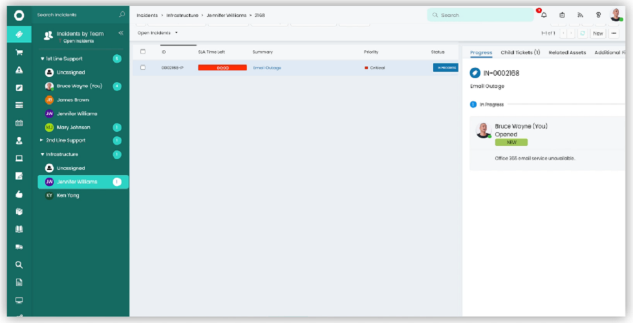Select Unassigned under 1st Line Support
The height and width of the screenshot is (323, 633).
click(x=70, y=72)
